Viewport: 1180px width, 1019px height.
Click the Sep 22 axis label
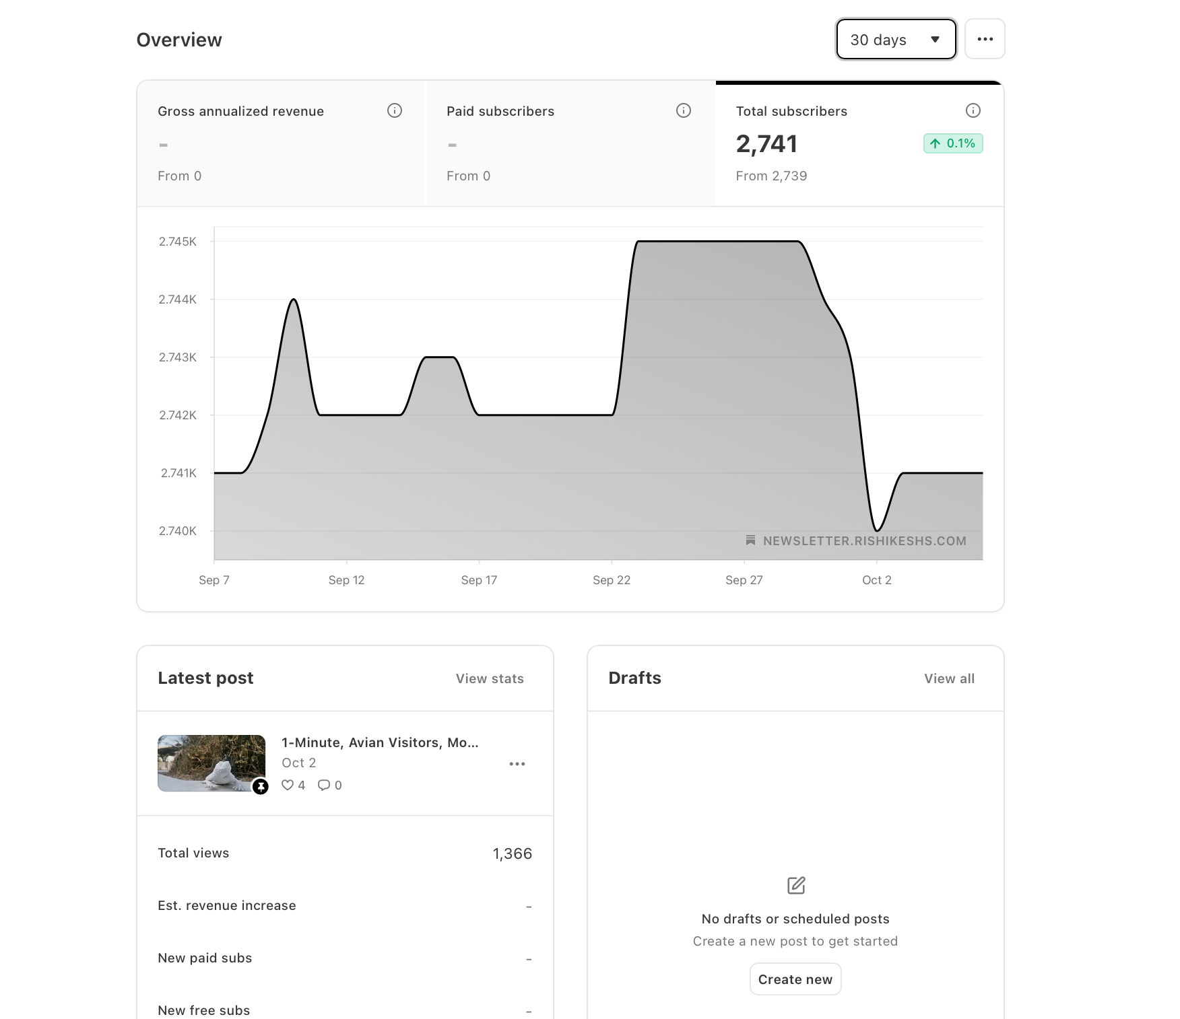coord(612,580)
